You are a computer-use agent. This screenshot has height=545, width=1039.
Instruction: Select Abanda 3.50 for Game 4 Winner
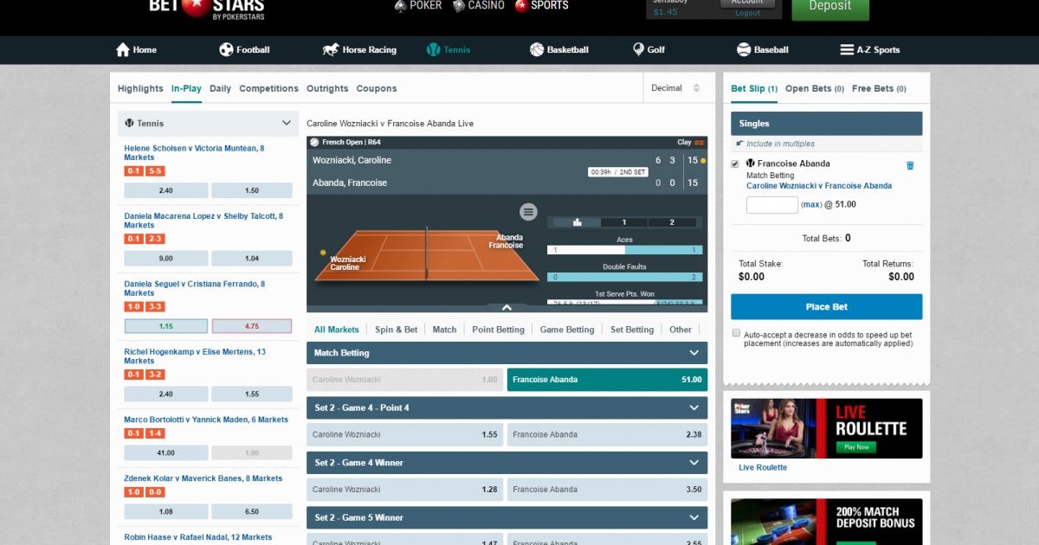tap(607, 490)
